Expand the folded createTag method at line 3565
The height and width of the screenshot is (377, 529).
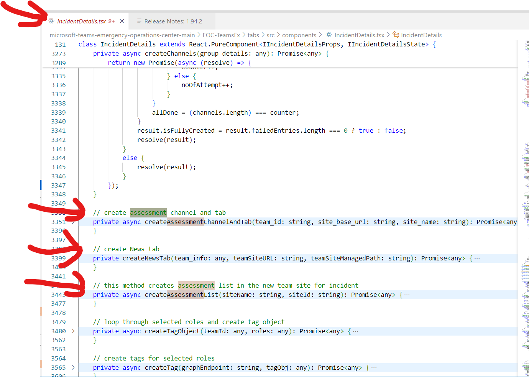[73, 367]
